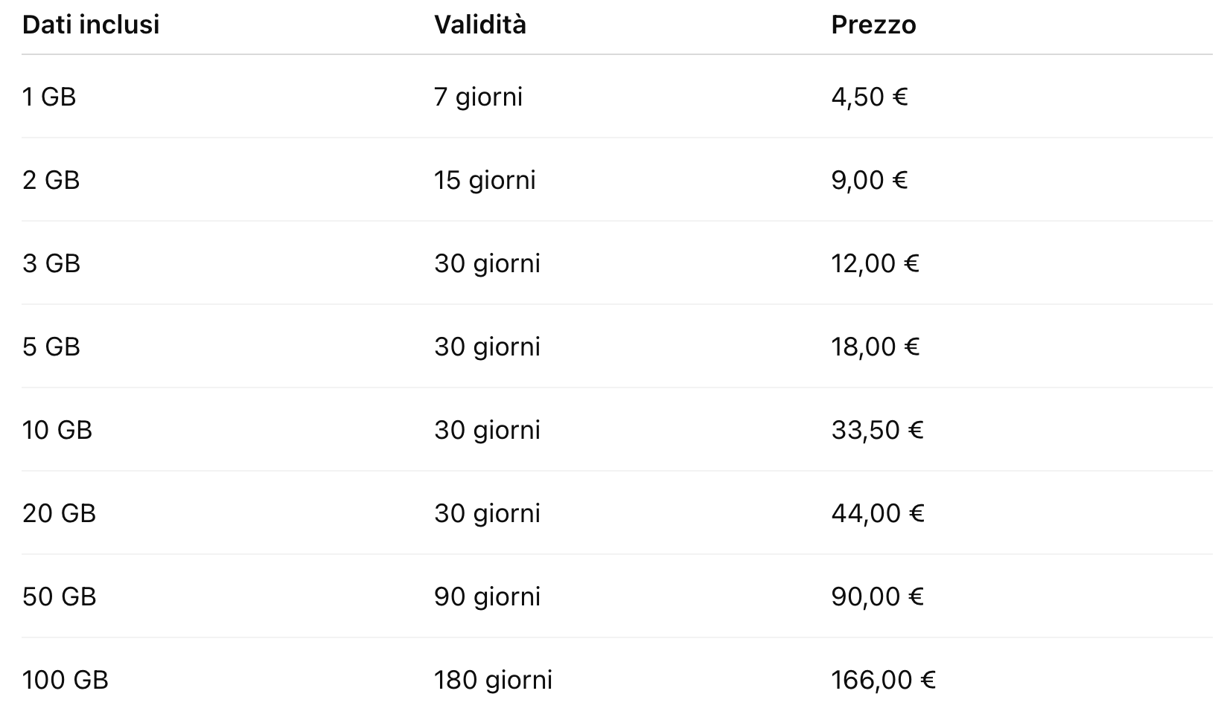This screenshot has width=1221, height=714.
Task: Select the 20 GB data plan cell
Action: click(59, 513)
